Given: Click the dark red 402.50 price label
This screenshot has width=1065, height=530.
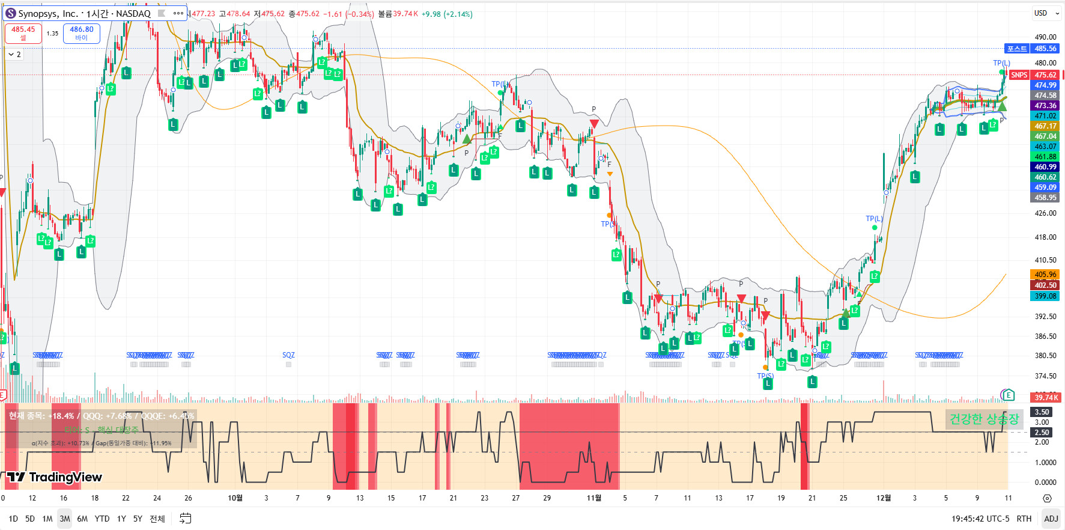Looking at the screenshot, I should [x=1045, y=285].
